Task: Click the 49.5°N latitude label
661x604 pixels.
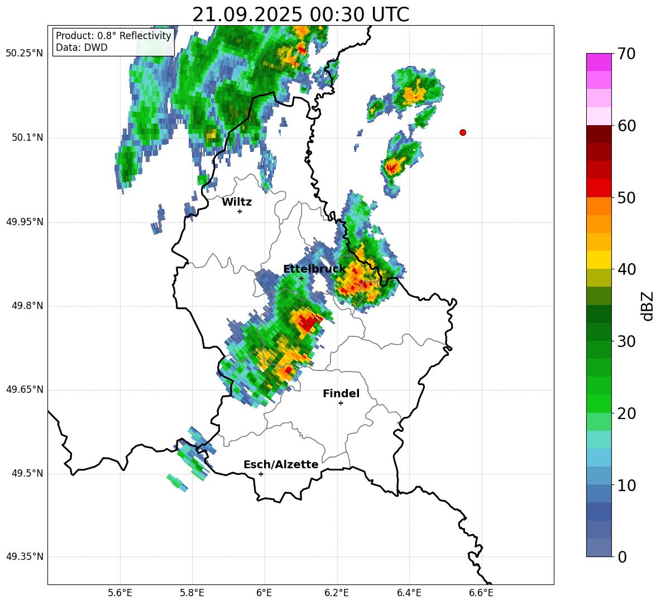Action: (x=27, y=473)
